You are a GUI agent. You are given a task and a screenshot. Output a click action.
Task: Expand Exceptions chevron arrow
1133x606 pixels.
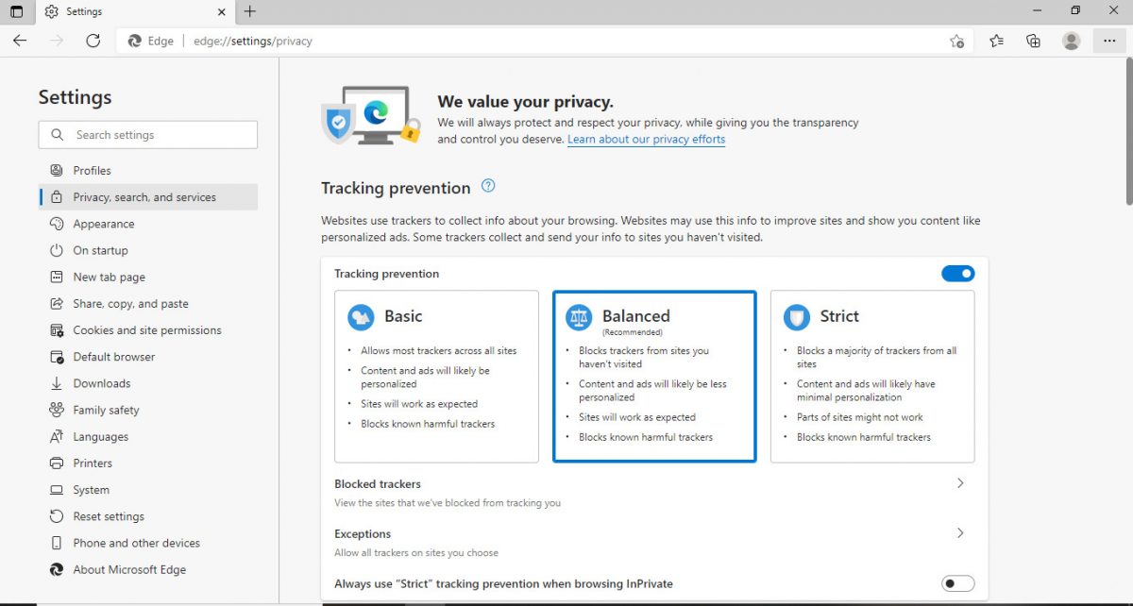960,533
